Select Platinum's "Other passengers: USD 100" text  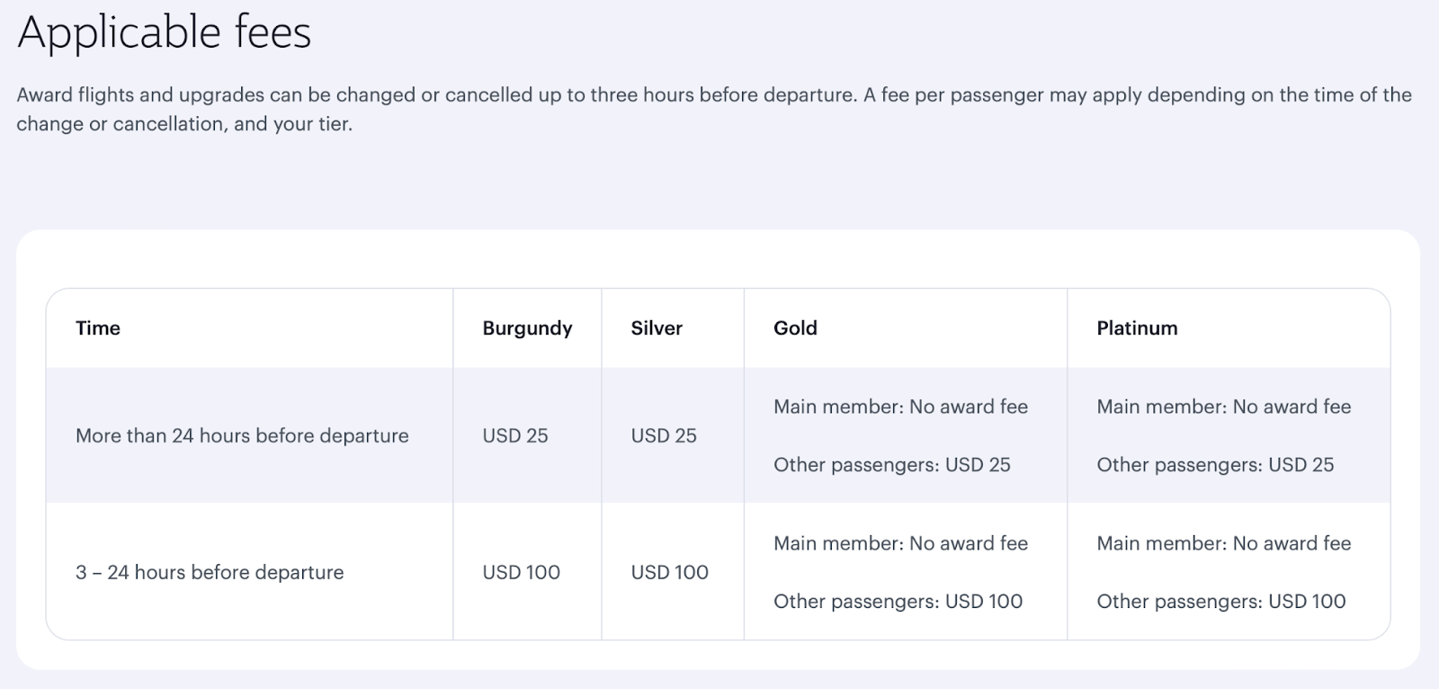point(1221,602)
